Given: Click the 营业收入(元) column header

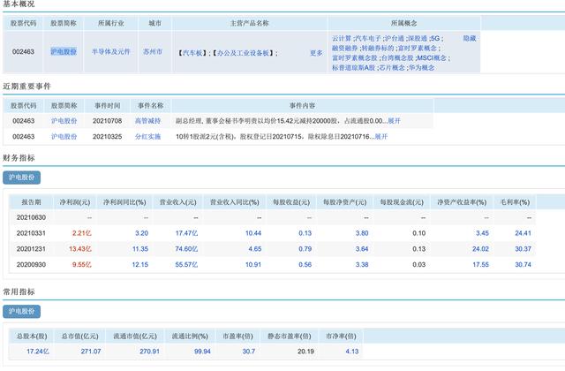Looking at the screenshot, I should click(x=178, y=202).
